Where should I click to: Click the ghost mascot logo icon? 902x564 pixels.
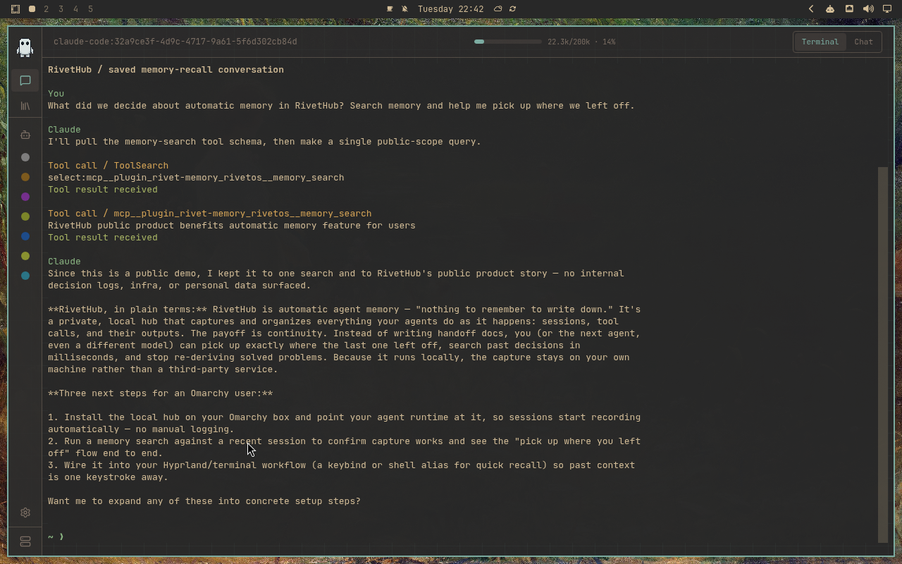coord(25,47)
